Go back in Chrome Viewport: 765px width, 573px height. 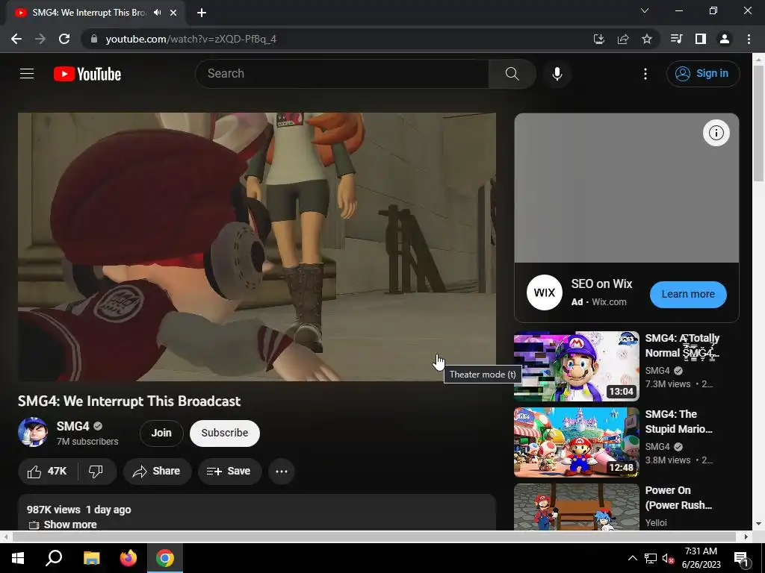tap(16, 39)
